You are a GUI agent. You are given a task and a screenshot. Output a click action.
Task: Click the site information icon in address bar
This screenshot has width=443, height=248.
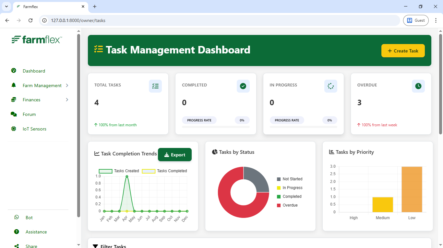click(45, 20)
